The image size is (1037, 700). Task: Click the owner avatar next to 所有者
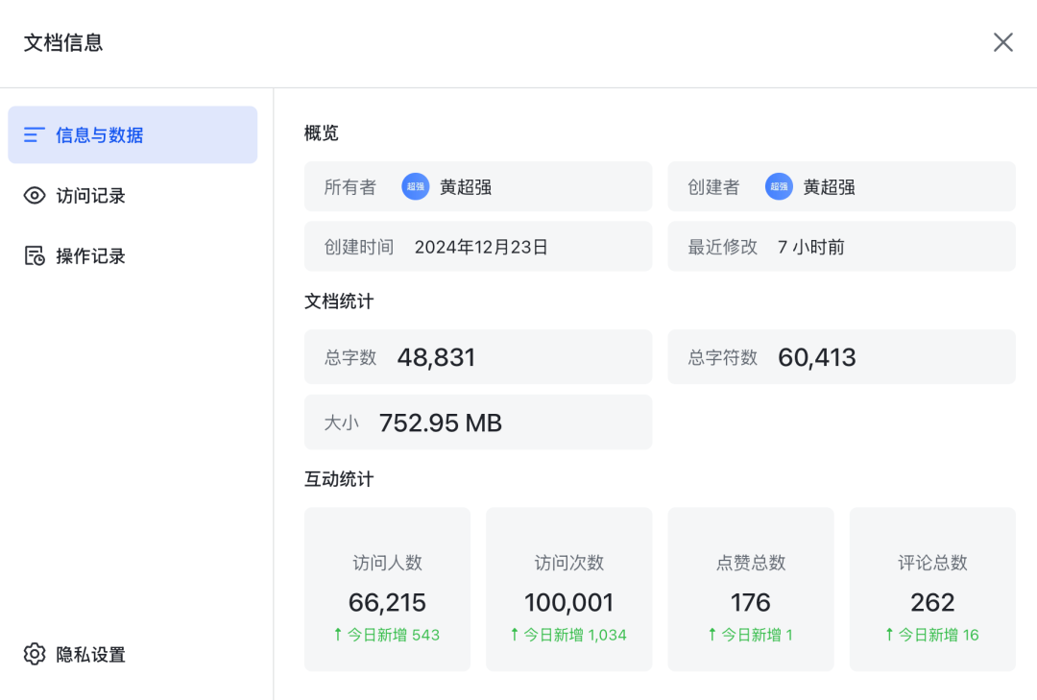point(415,187)
